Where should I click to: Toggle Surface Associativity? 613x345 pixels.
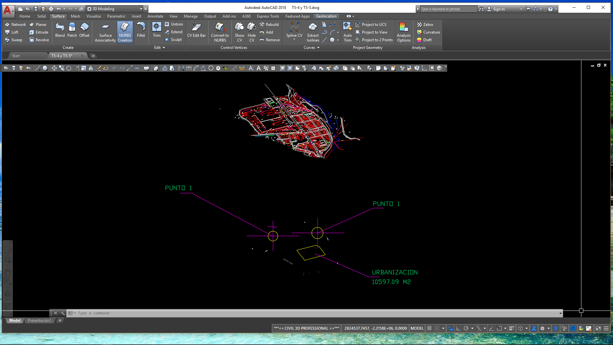pos(105,32)
